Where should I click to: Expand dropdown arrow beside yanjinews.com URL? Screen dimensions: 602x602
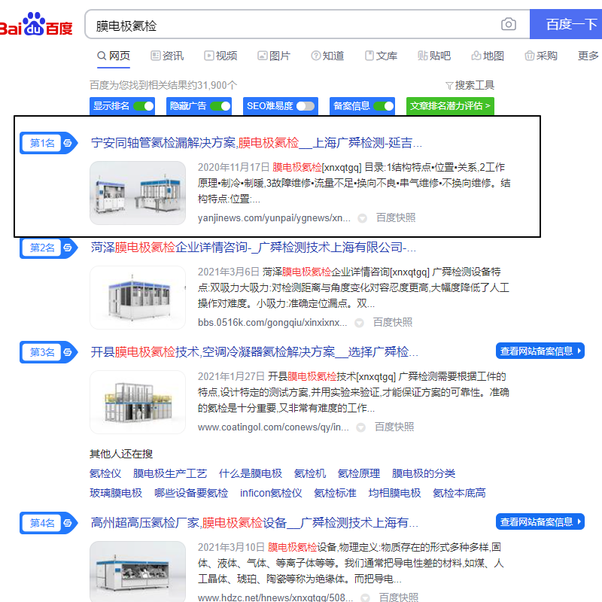click(x=362, y=218)
